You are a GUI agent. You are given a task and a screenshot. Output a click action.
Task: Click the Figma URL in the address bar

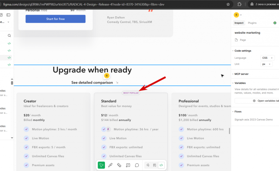coord(84,4)
